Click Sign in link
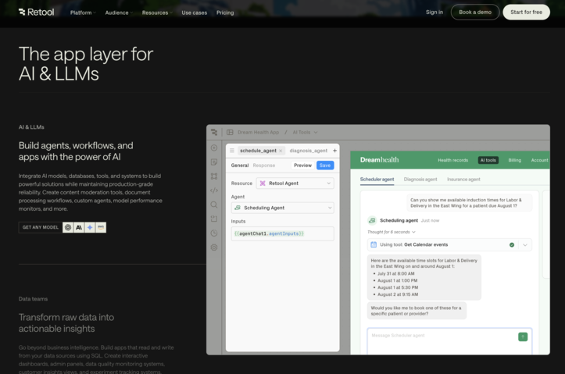Screen dimensions: 565x374 point(434,12)
